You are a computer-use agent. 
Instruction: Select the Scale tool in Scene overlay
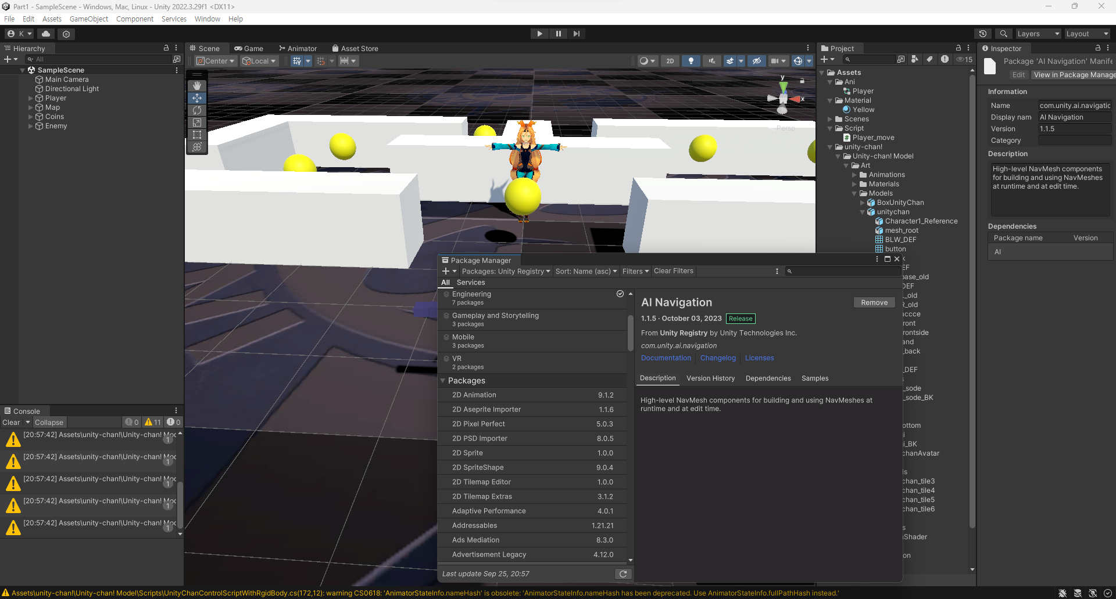(197, 122)
